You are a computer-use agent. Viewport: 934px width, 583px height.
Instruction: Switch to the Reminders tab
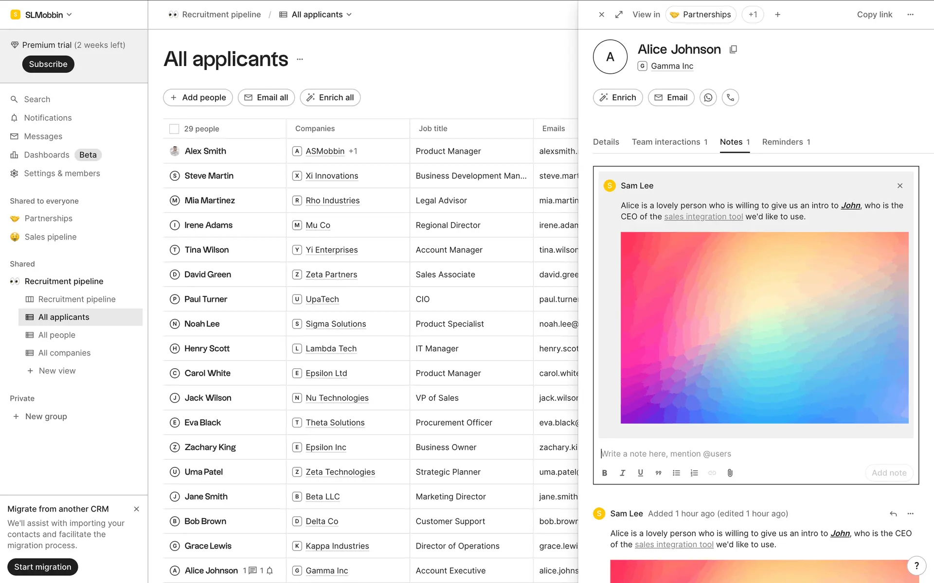click(x=786, y=142)
